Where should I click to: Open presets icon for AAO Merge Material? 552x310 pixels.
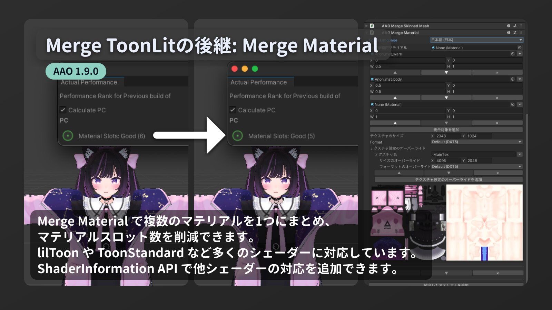click(x=515, y=33)
